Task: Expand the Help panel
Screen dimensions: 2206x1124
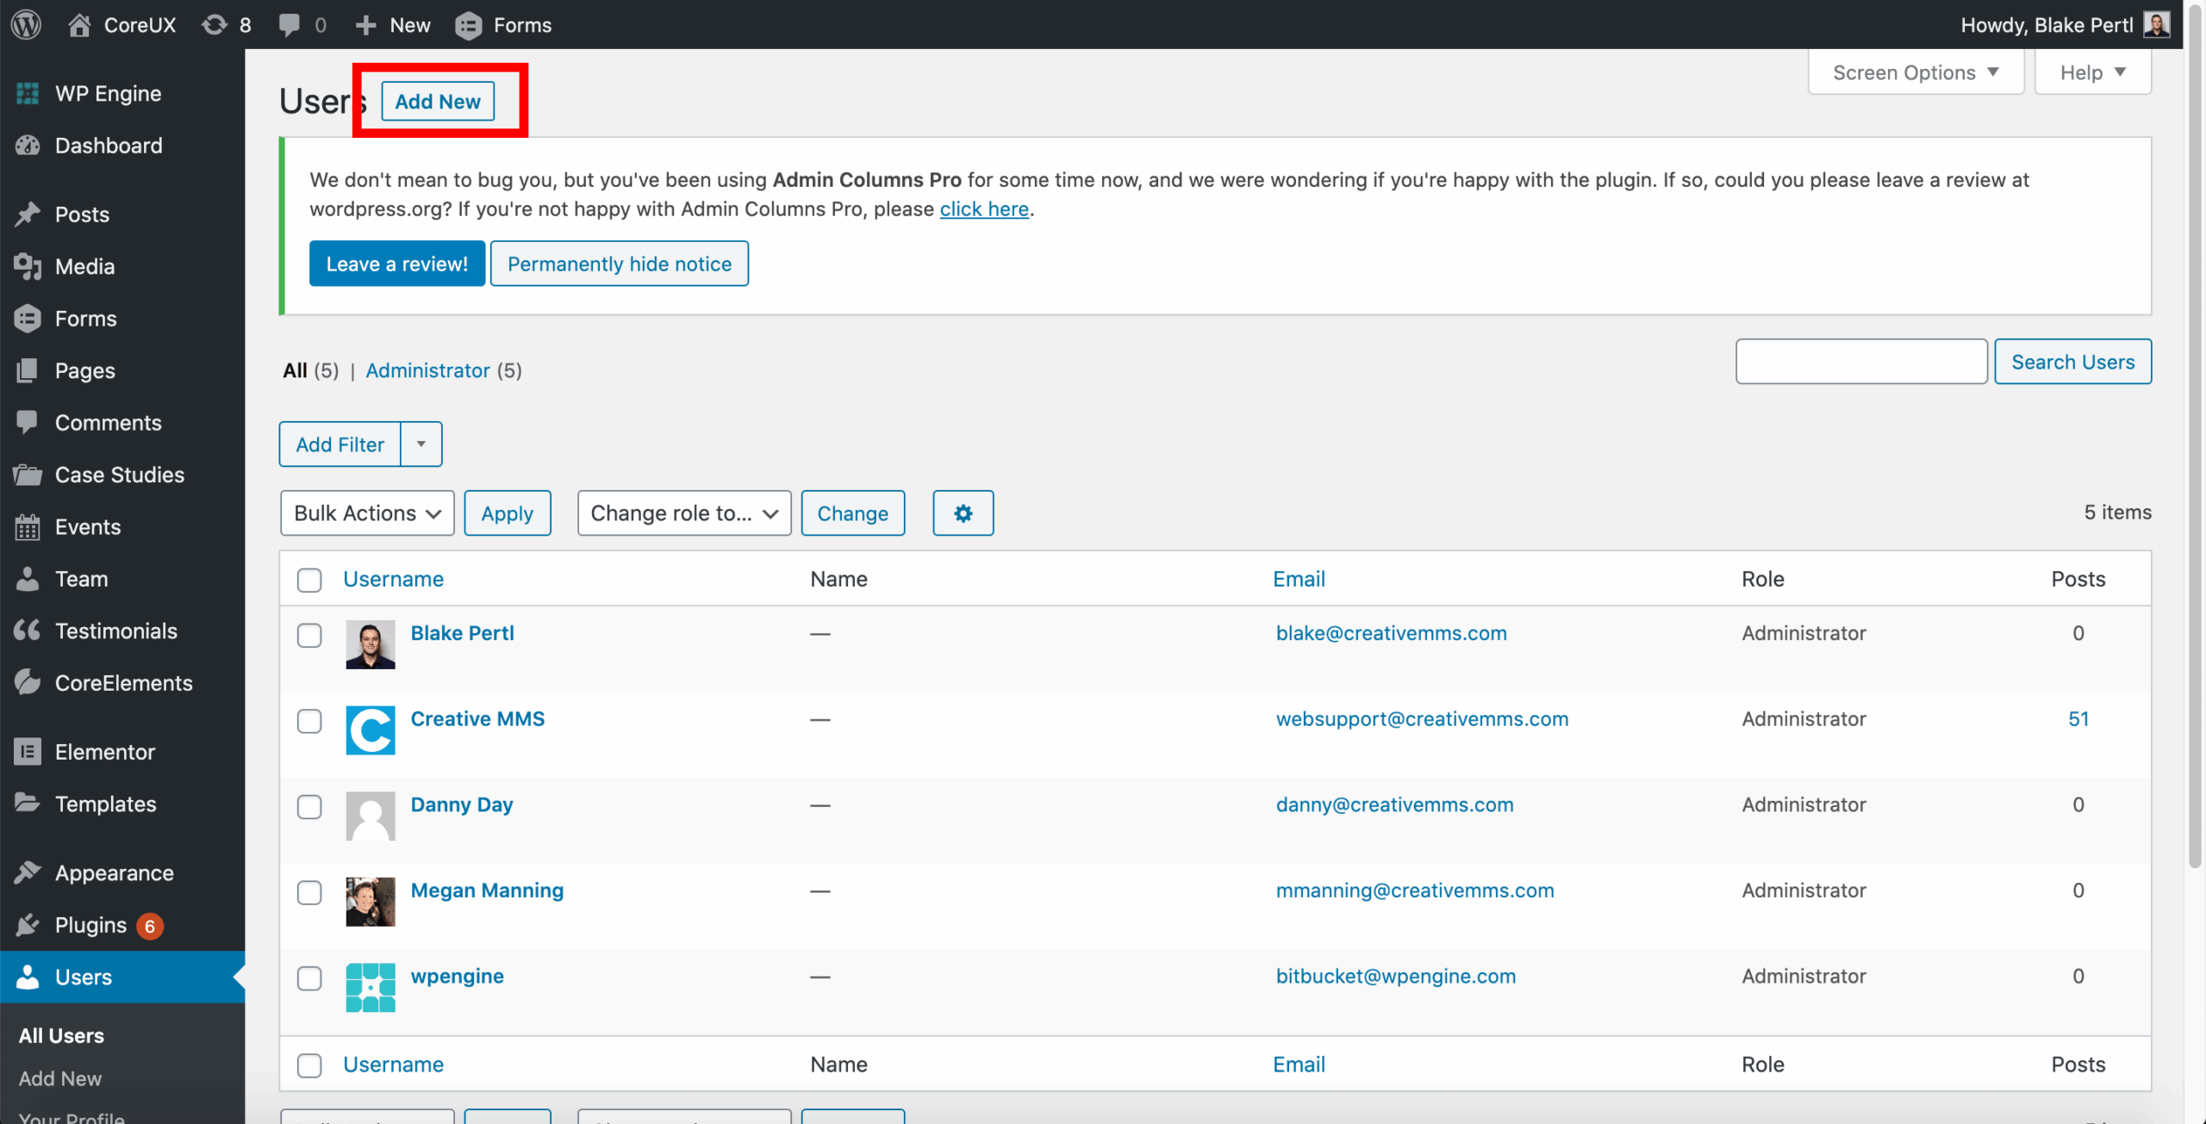Action: click(x=2093, y=72)
